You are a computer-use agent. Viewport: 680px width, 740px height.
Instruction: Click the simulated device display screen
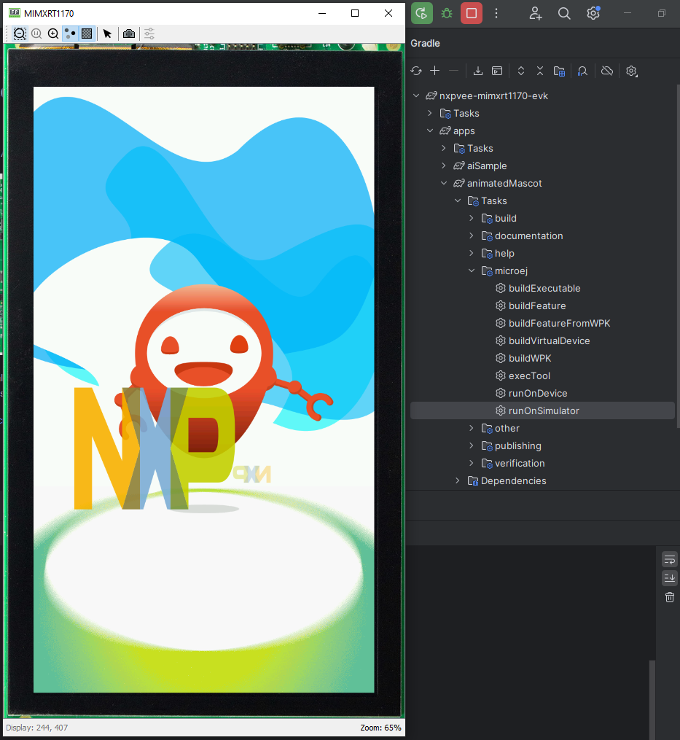203,389
